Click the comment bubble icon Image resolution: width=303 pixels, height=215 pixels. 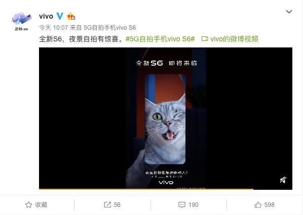[x=181, y=205]
